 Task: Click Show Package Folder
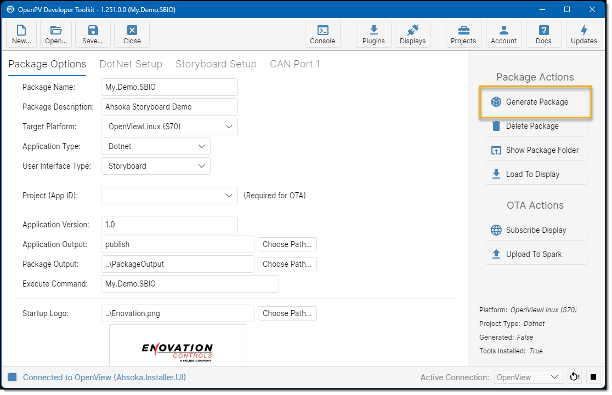(536, 150)
